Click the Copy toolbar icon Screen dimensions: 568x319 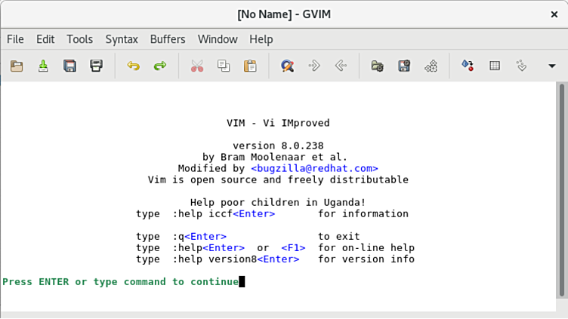point(224,66)
